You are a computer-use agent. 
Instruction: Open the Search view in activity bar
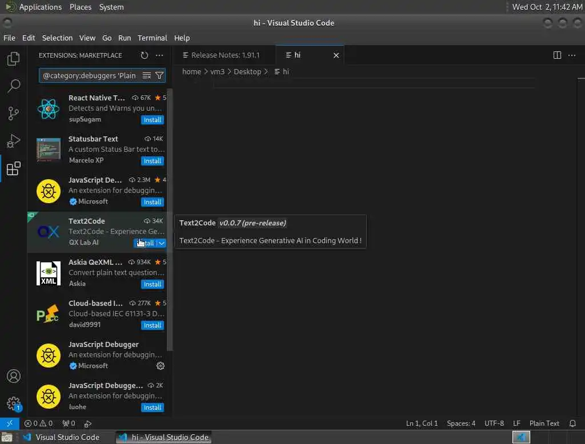click(x=14, y=86)
